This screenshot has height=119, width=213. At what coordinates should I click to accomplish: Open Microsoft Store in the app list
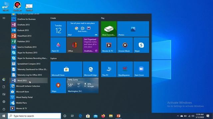pyautogui.click(x=29, y=92)
